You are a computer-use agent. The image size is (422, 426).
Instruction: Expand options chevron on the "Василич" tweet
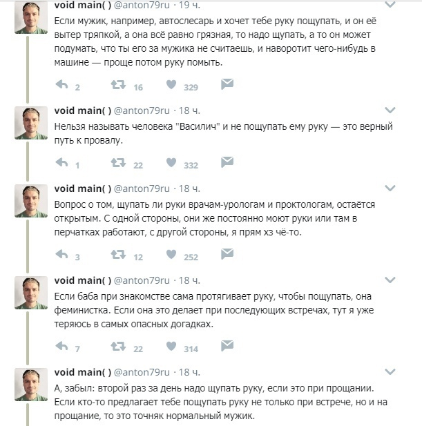tap(390, 110)
